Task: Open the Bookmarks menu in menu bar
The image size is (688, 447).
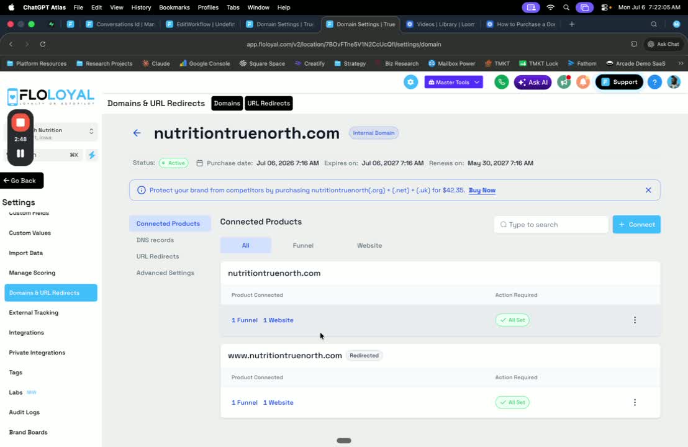Action: (174, 7)
